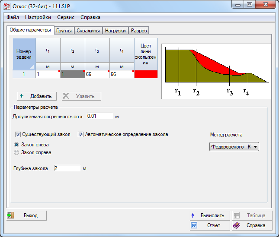The image size is (279, 237).
Task: Choose the Закол слева radio option
Action: click(17, 145)
